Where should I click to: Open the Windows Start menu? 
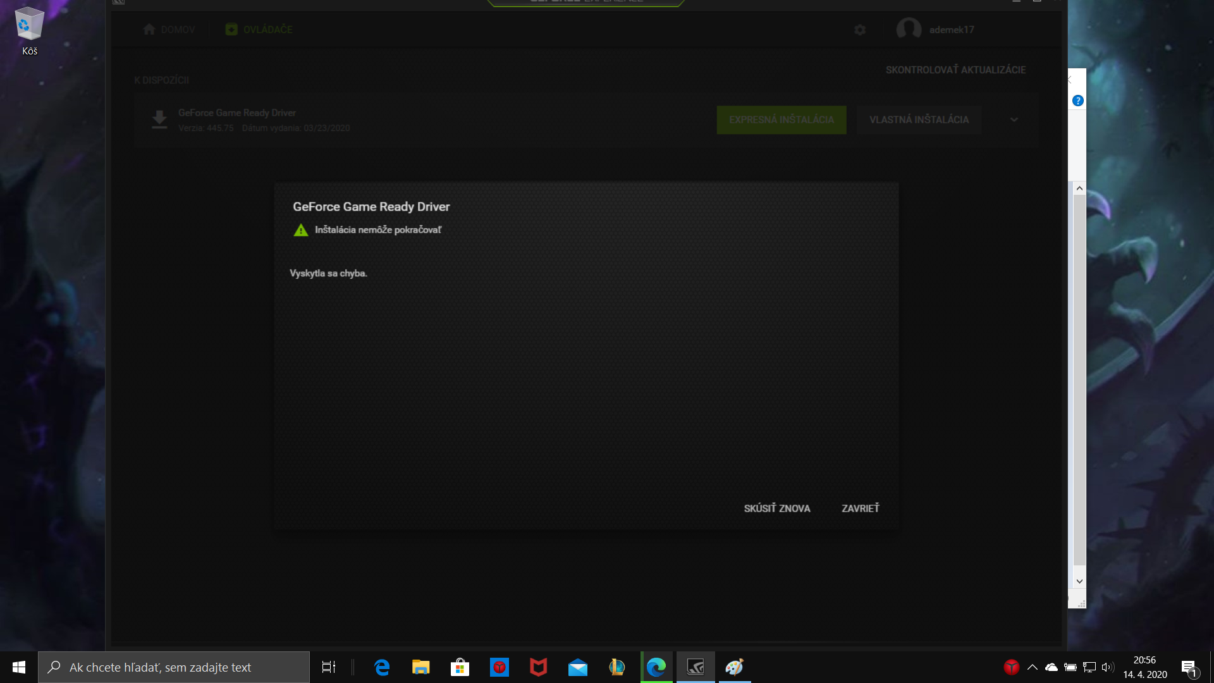point(19,667)
